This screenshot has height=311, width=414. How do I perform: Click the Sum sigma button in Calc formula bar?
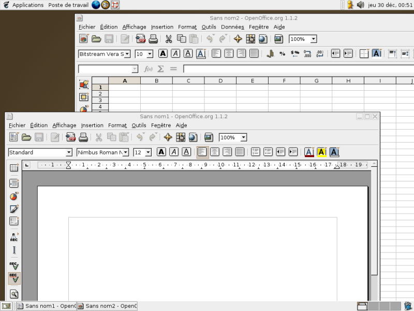(x=160, y=69)
